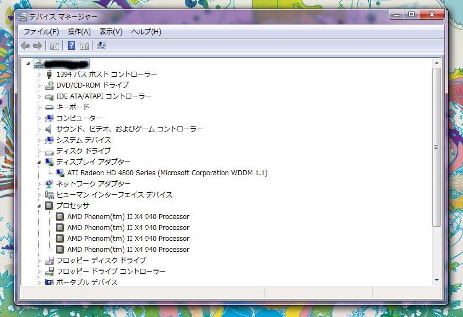
Task: Click the Back arrow toolbar icon
Action: tap(25, 46)
